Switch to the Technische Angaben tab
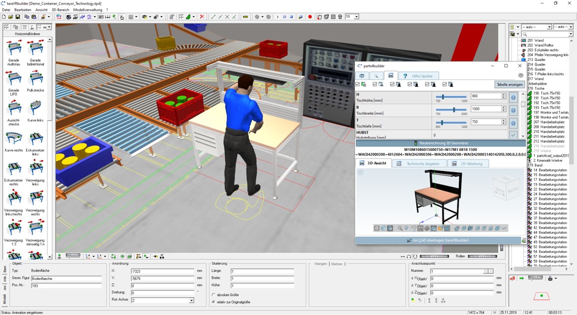The height and width of the screenshot is (315, 577). pyautogui.click(x=419, y=164)
